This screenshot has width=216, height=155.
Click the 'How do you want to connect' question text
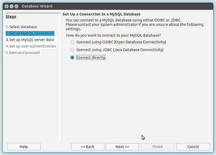click(x=113, y=35)
